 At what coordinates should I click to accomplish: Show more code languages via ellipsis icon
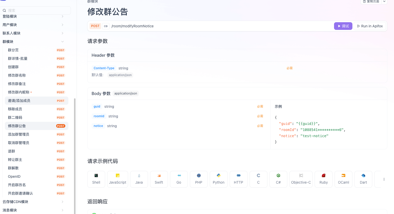pyautogui.click(x=384, y=179)
